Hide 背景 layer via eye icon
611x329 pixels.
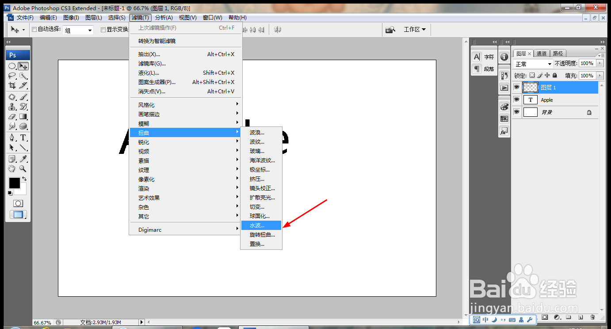[x=516, y=112]
